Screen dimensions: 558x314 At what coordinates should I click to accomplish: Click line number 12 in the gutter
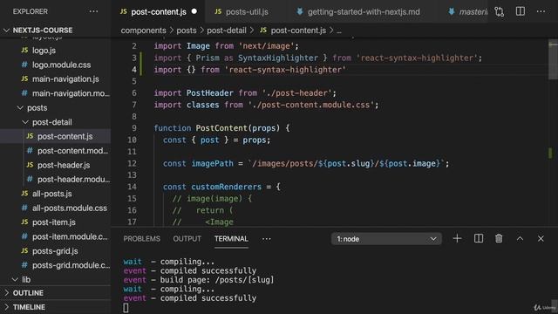pos(132,163)
